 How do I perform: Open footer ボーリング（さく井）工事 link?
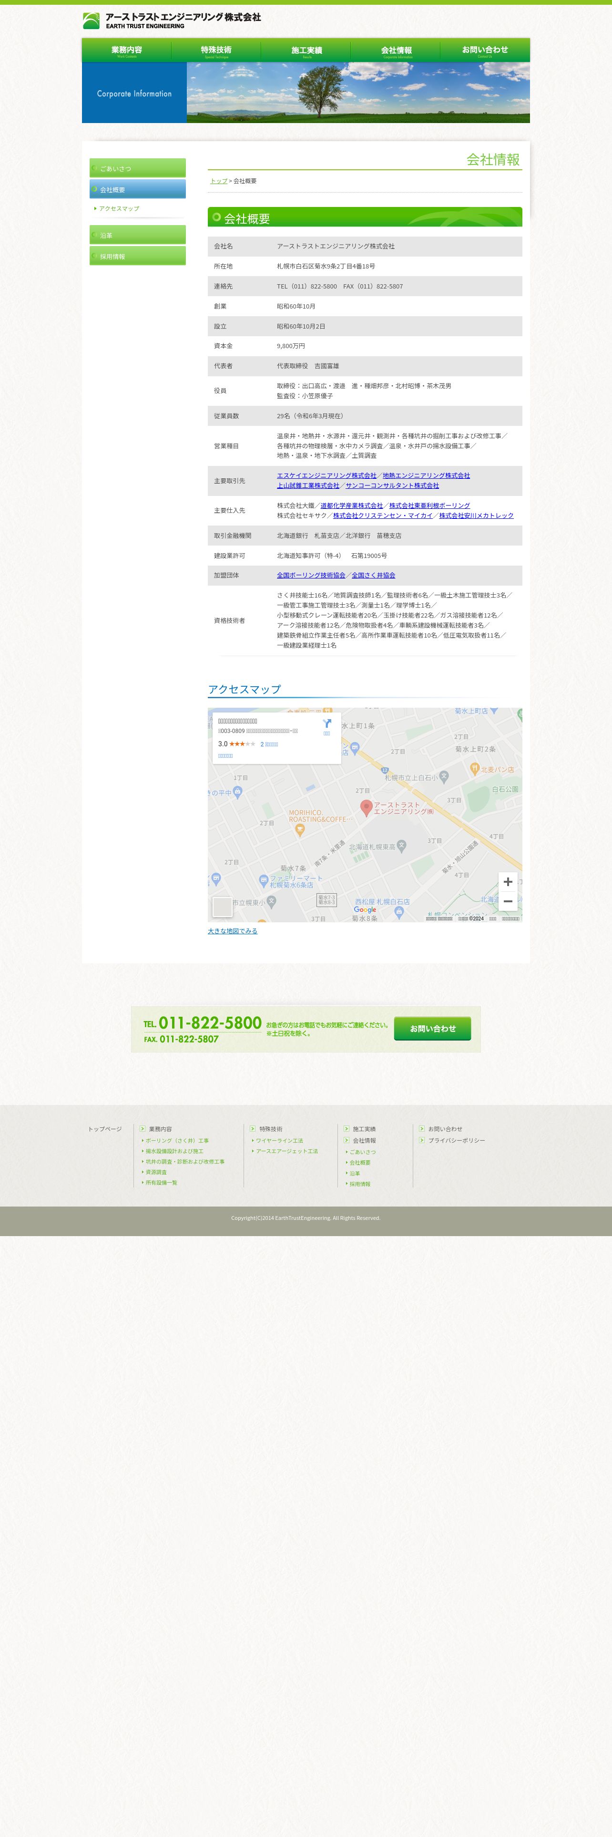177,1140
